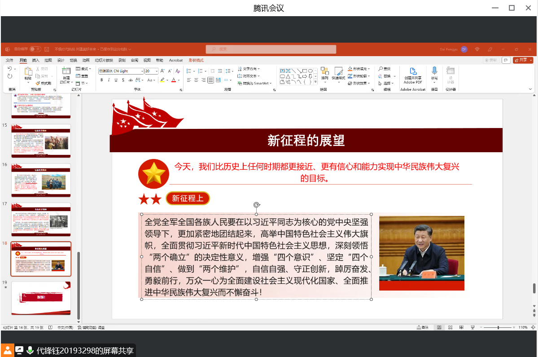Viewport: 538px width, 357px height.
Task: Click the 备注 notes button in status bar
Action: pos(422,327)
